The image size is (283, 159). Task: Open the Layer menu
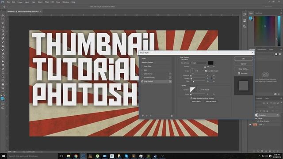(x=27, y=2)
